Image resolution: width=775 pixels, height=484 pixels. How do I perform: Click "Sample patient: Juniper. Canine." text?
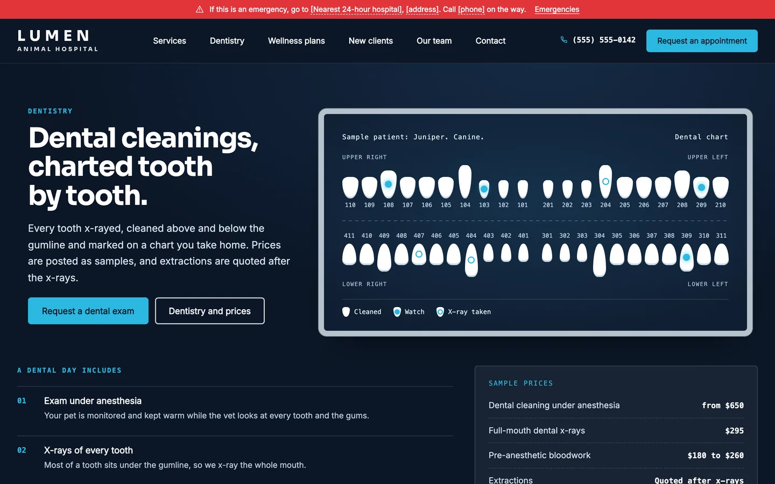413,137
